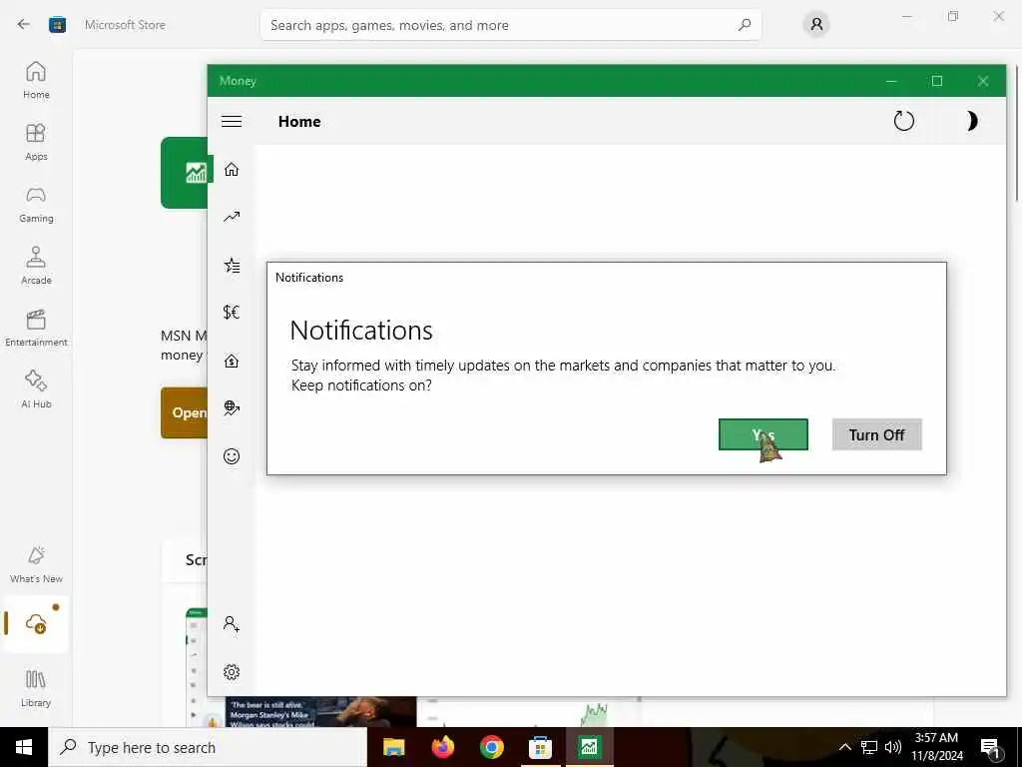Show hidden system tray icons

pyautogui.click(x=844, y=747)
